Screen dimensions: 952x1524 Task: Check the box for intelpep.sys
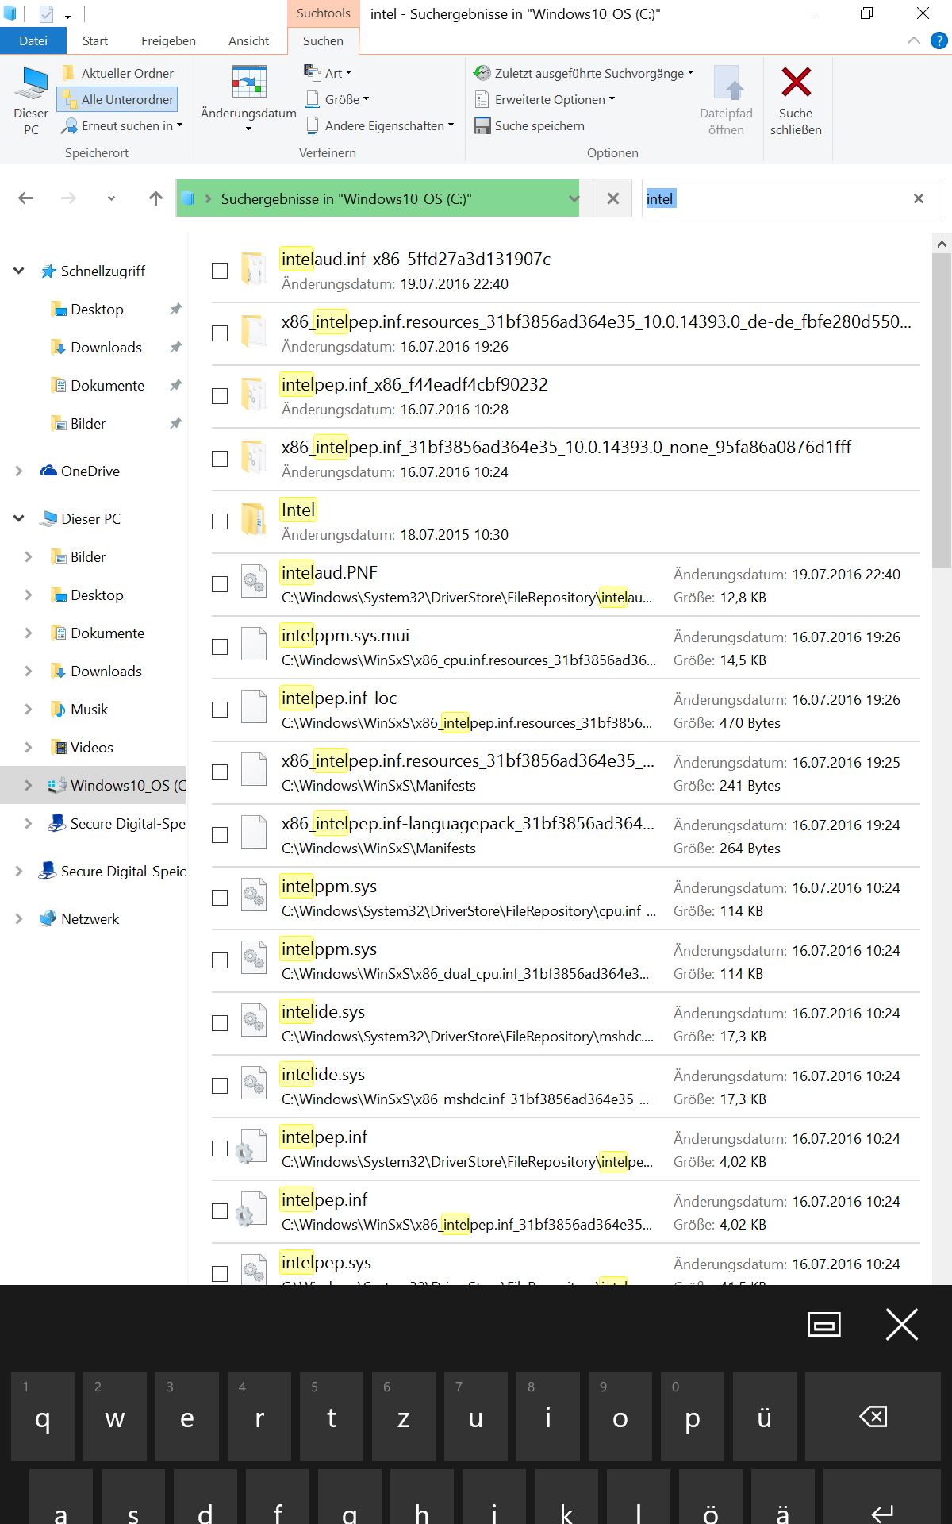click(x=220, y=1274)
